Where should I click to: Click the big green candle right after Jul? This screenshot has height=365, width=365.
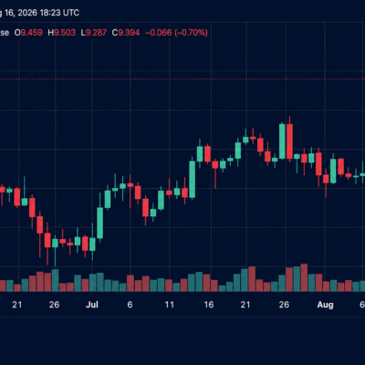100,223
